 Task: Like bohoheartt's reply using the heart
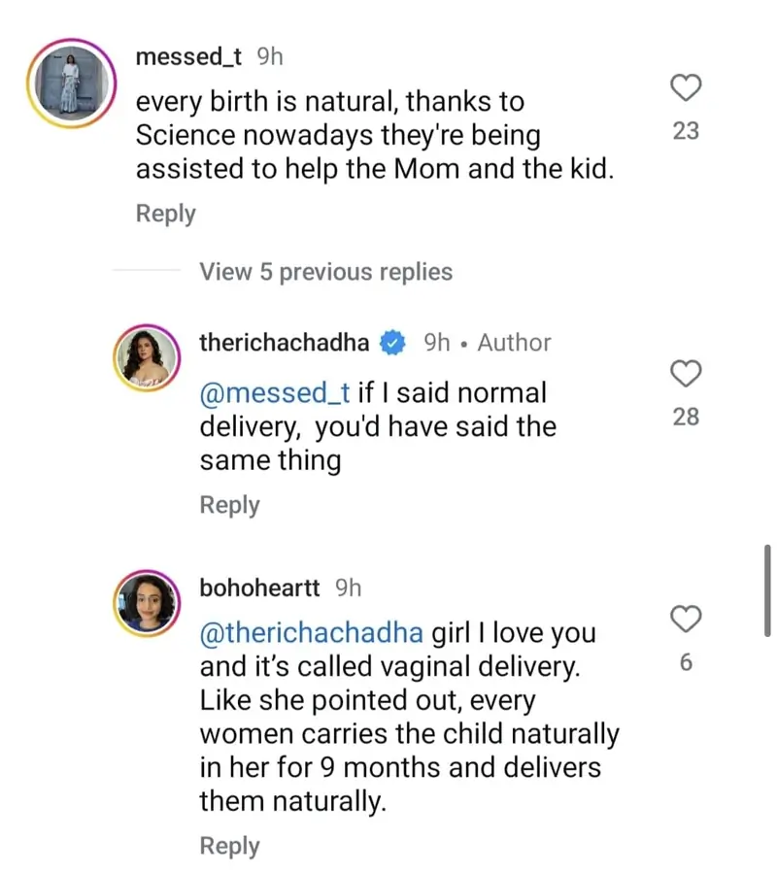686,619
